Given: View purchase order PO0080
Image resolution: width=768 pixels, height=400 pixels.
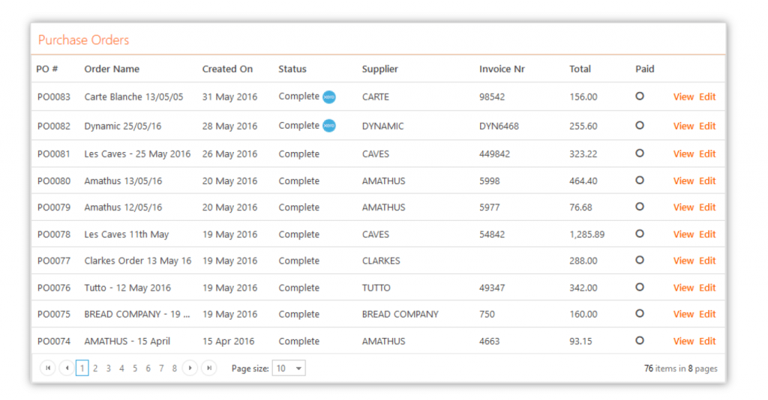Looking at the screenshot, I should coord(683,181).
